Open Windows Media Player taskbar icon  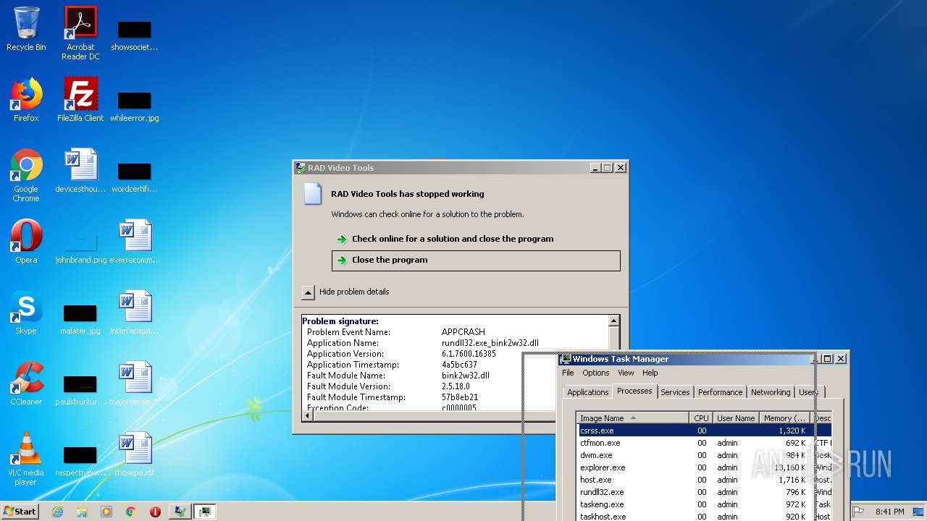coord(106,512)
